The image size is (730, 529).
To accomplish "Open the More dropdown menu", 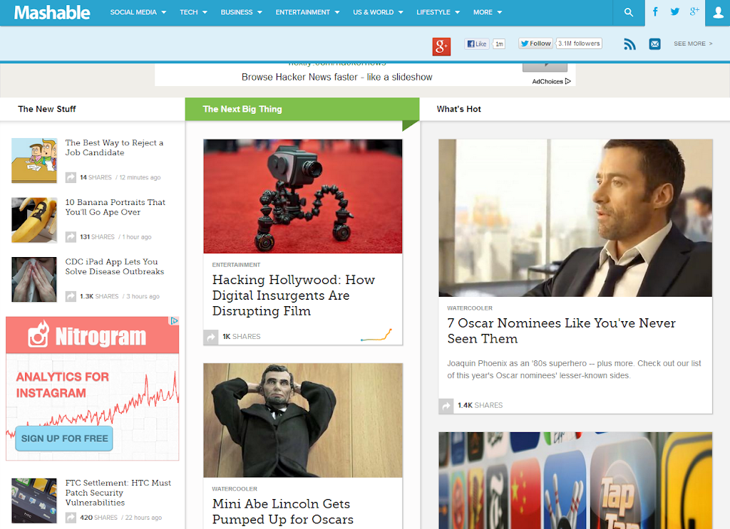I will click(488, 12).
